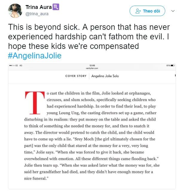Click the signal strength dots icon
Image resolution: width=184 pixels, height=192 pixels.
pos(12,66)
